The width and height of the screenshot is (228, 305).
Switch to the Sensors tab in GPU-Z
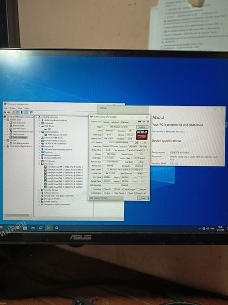click(106, 122)
